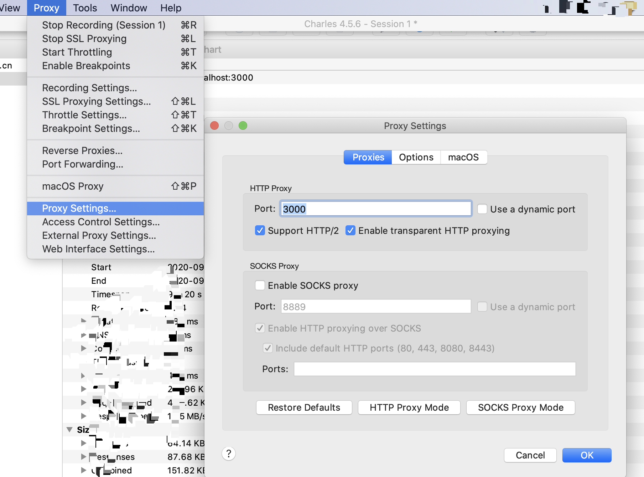Confirm with the OK button
The image size is (644, 477).
pyautogui.click(x=587, y=455)
